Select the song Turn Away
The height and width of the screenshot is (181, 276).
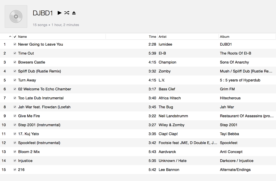[x=27, y=80]
